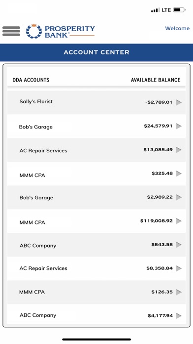Click the Welcome link
Screen dimensions: 193x344
pyautogui.click(x=177, y=28)
